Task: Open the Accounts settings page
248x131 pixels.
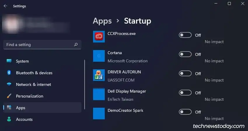Action: [x=42, y=119]
